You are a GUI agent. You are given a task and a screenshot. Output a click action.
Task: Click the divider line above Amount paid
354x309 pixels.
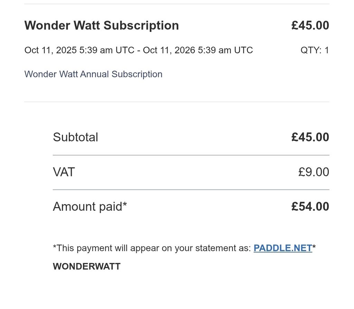(191, 190)
